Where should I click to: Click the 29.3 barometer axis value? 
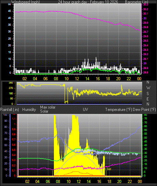click(x=146, y=50)
